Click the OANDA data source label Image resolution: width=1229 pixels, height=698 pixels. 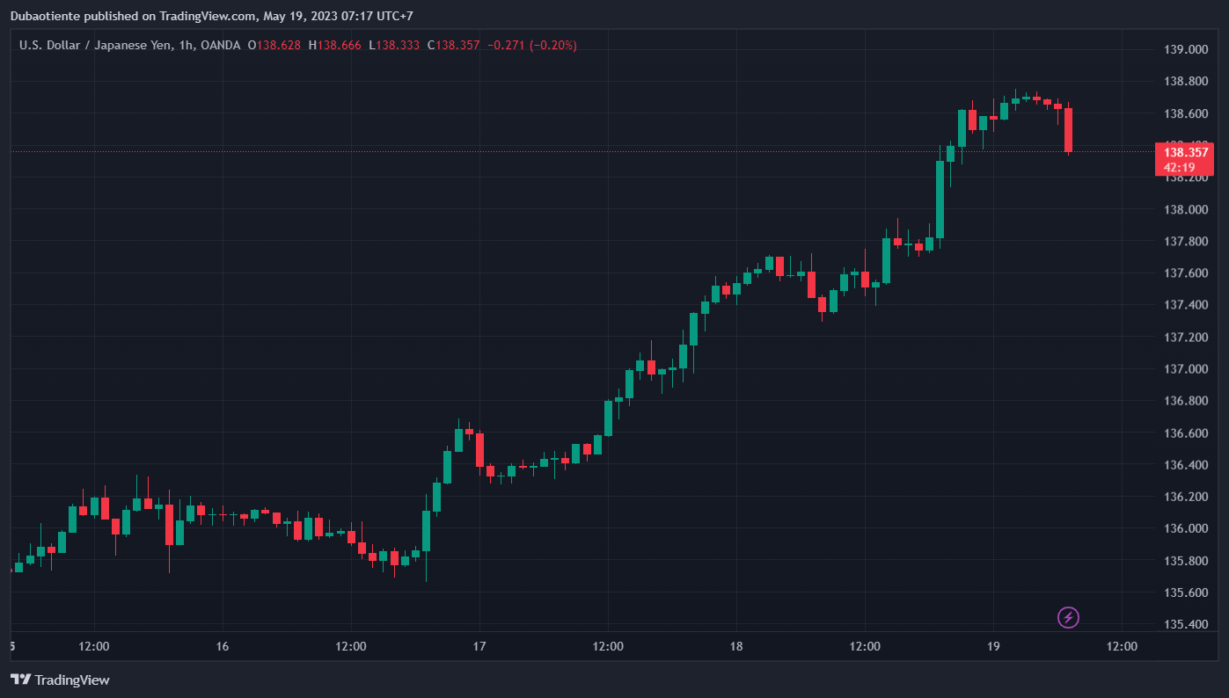tap(220, 45)
